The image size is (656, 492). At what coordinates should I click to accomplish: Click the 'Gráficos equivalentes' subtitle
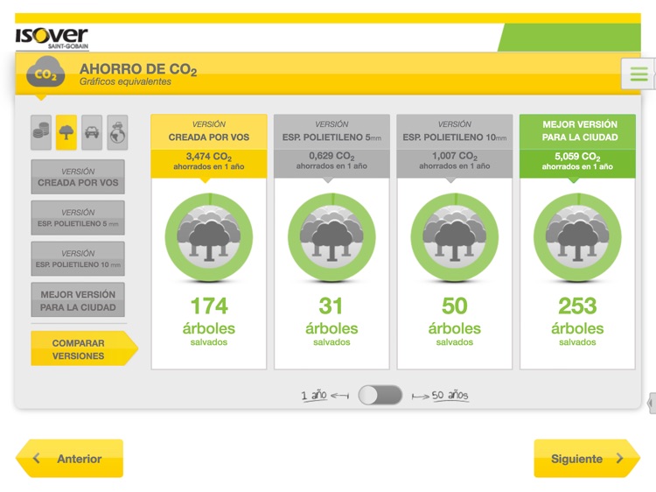(x=125, y=81)
